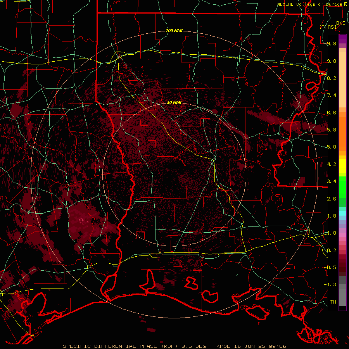The height and width of the screenshot is (349, 349).
Task: Click the 1.0 colorbar label
Action: click(x=332, y=233)
